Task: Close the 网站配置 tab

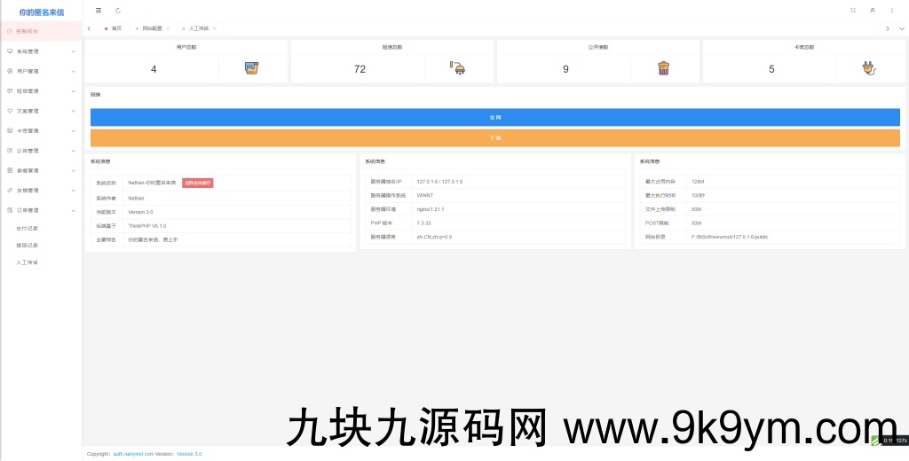Action: [168, 28]
